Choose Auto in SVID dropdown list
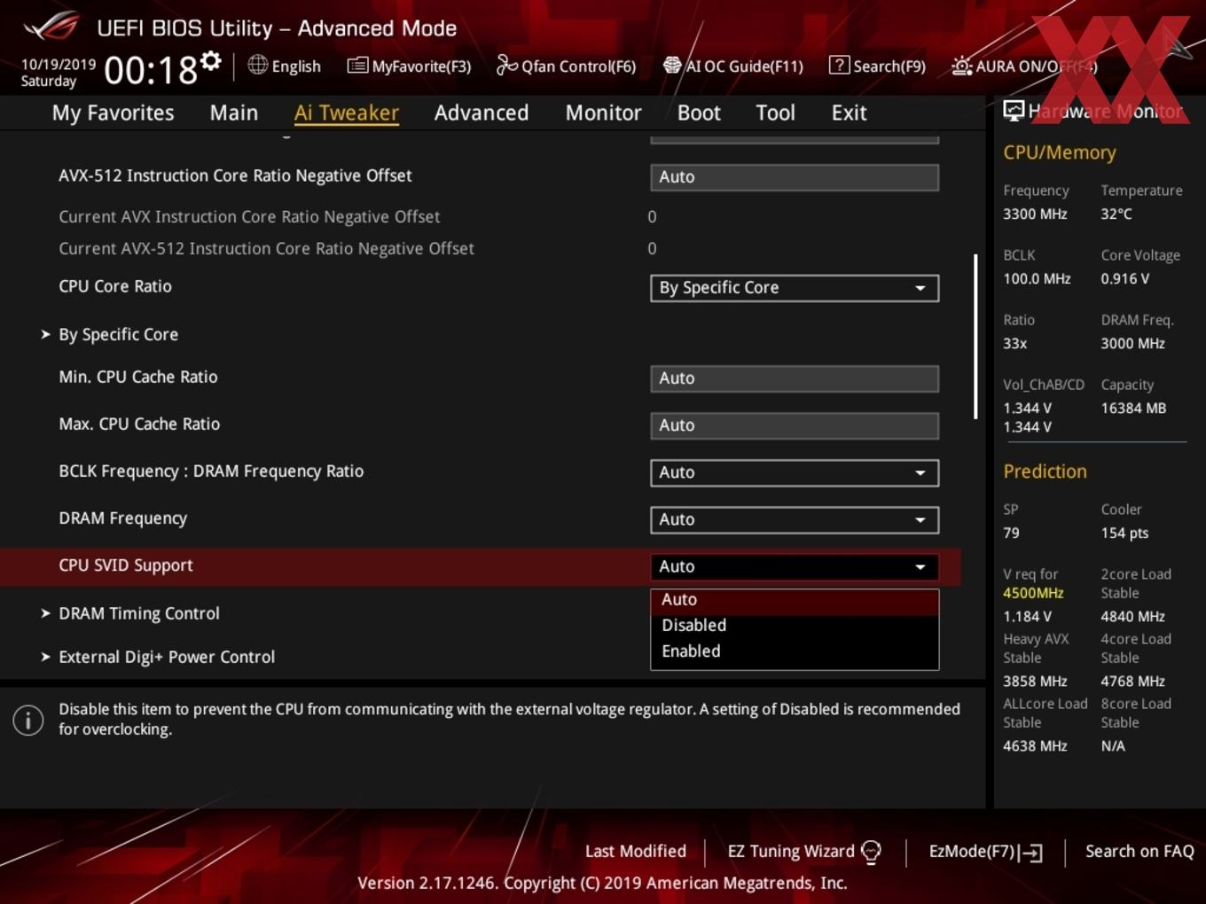Viewport: 1206px width, 904px height. point(795,600)
